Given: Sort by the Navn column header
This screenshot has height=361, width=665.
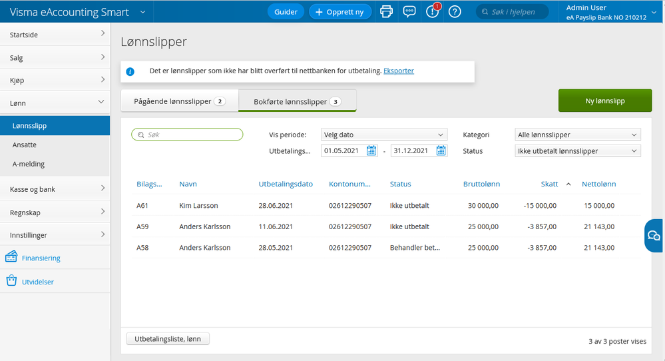Looking at the screenshot, I should 188,184.
